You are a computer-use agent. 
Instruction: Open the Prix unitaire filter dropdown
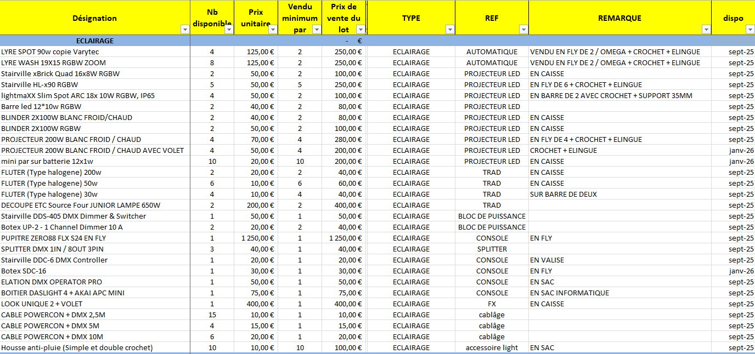273,30
